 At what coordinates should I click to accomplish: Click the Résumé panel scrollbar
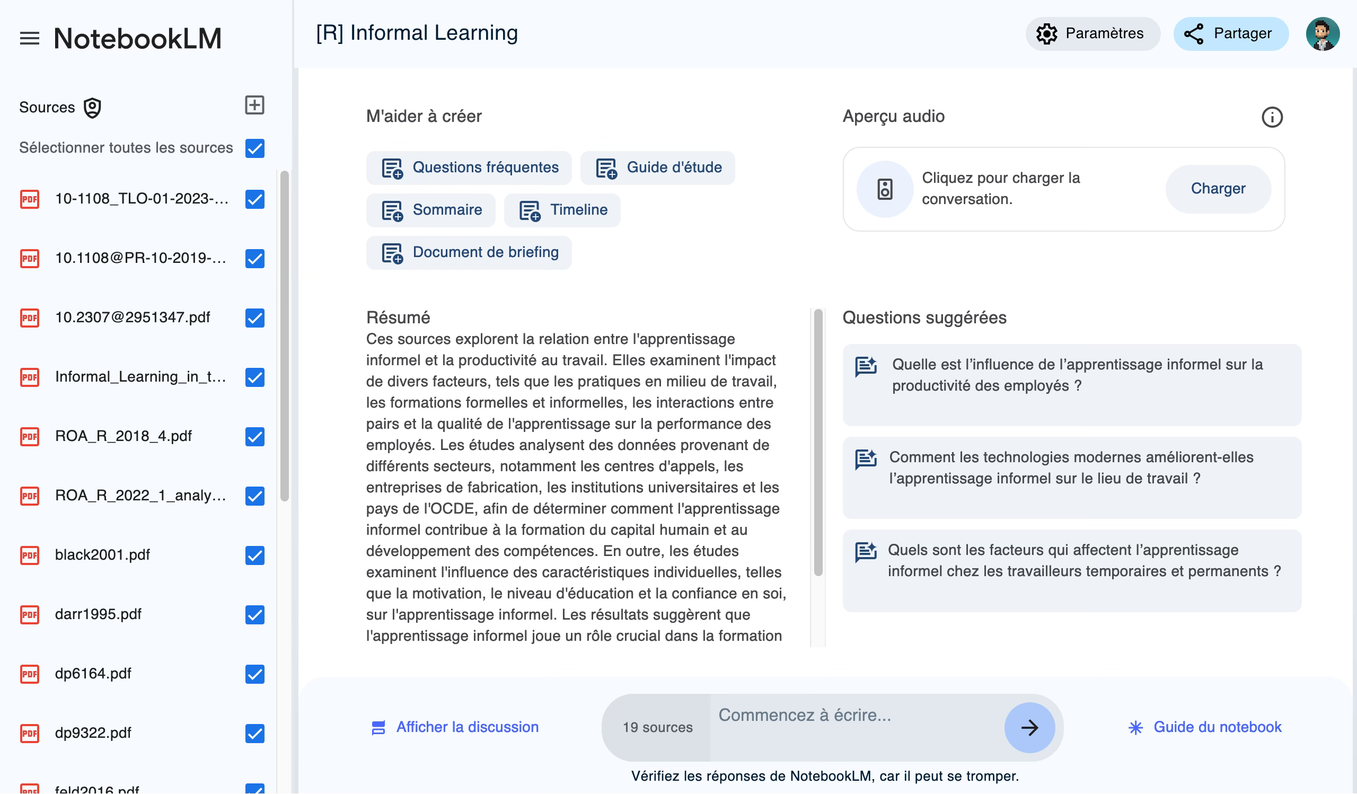click(818, 442)
